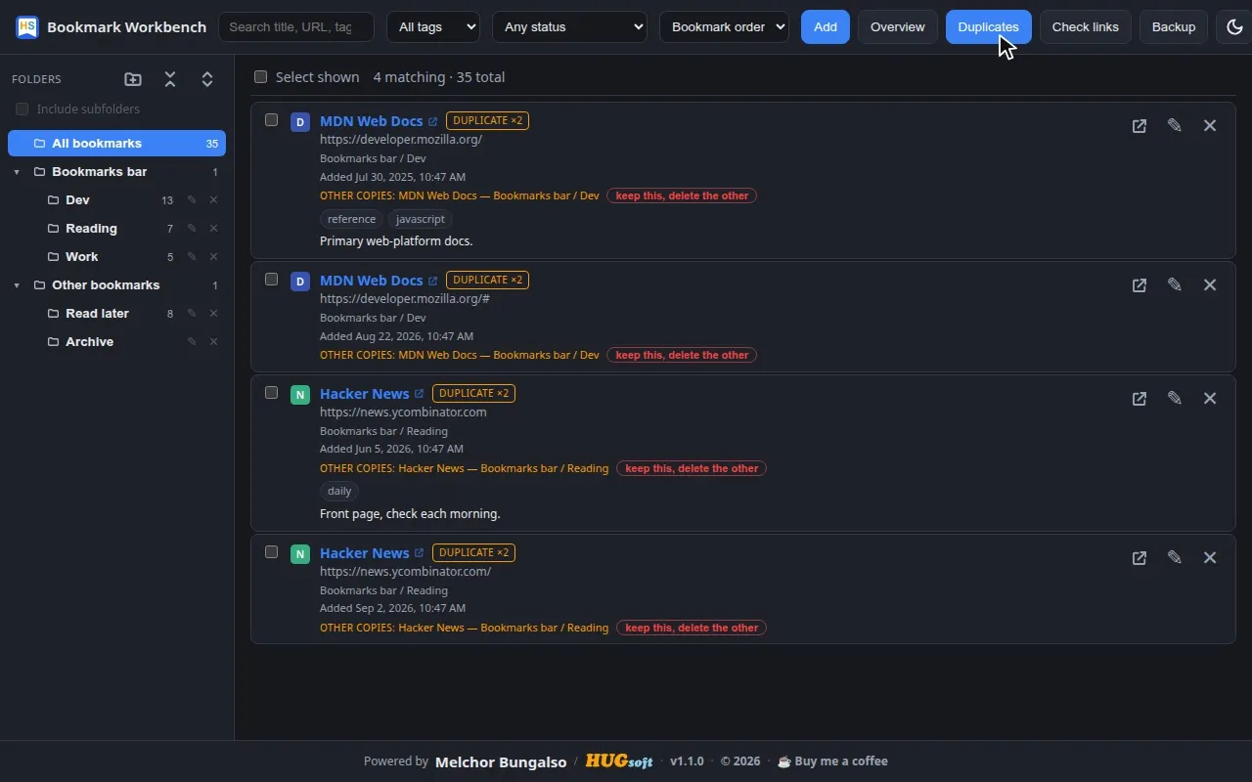1252x782 pixels.
Task: Tick the Select shown checkbox
Action: tap(260, 77)
